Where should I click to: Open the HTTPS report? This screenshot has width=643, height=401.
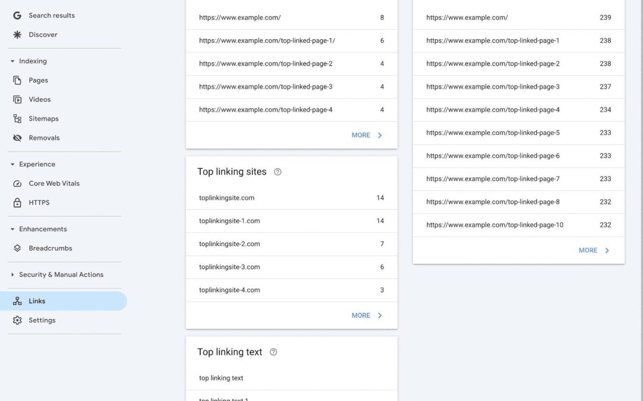coord(39,203)
